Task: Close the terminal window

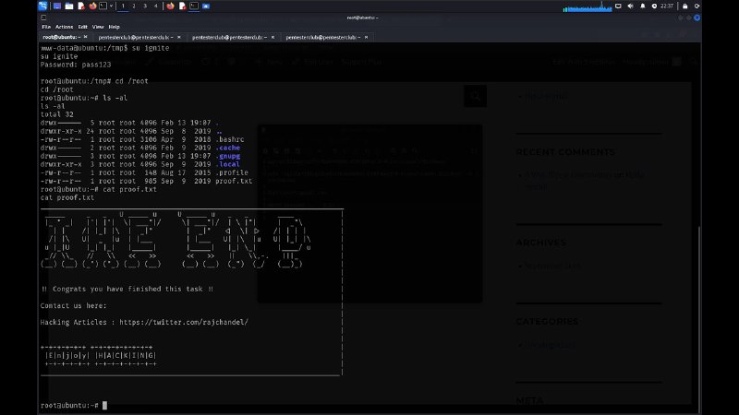Action: click(x=697, y=18)
